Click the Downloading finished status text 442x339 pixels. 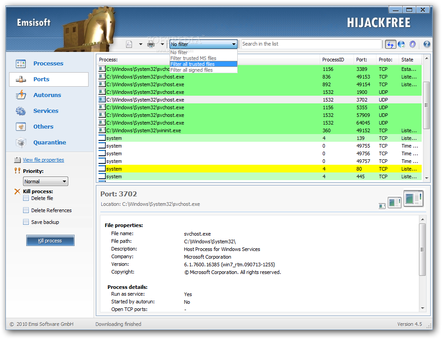pos(118,324)
